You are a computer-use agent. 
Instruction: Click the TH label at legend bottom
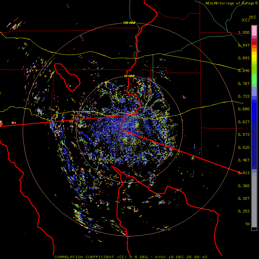tap(247, 224)
